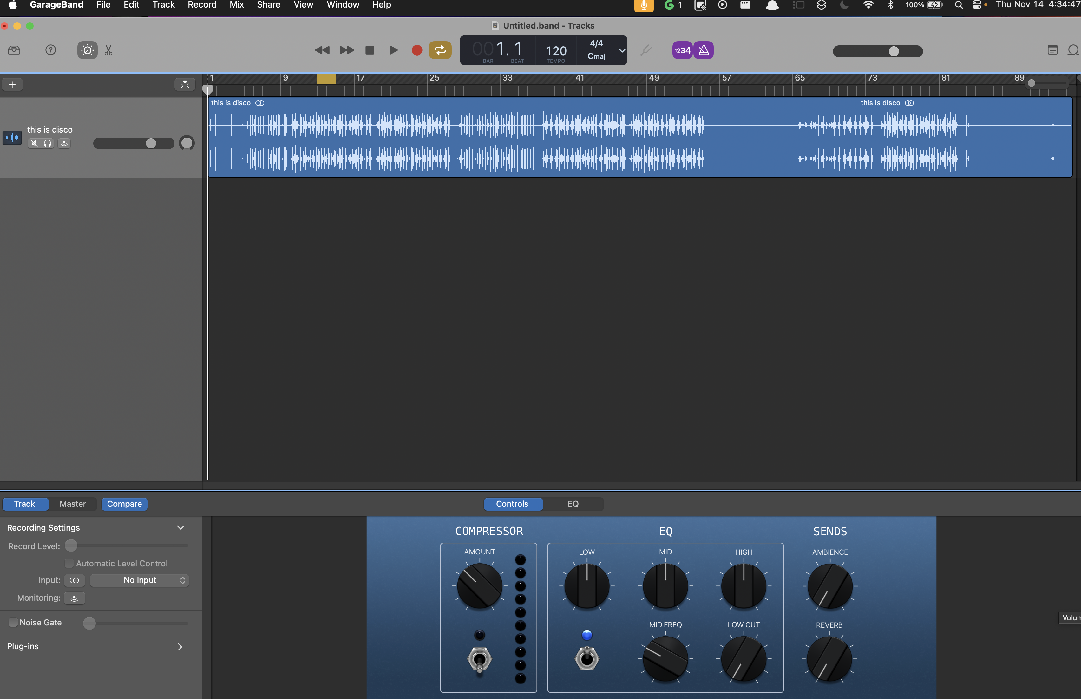
Task: Open Control Center in menu bar
Action: click(977, 5)
